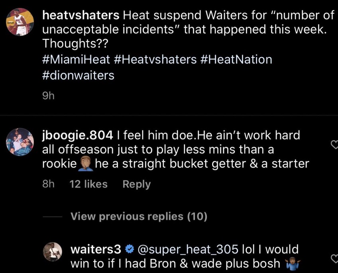This screenshot has width=338, height=273.
Task: Click the waiters3 username
Action: point(96,250)
